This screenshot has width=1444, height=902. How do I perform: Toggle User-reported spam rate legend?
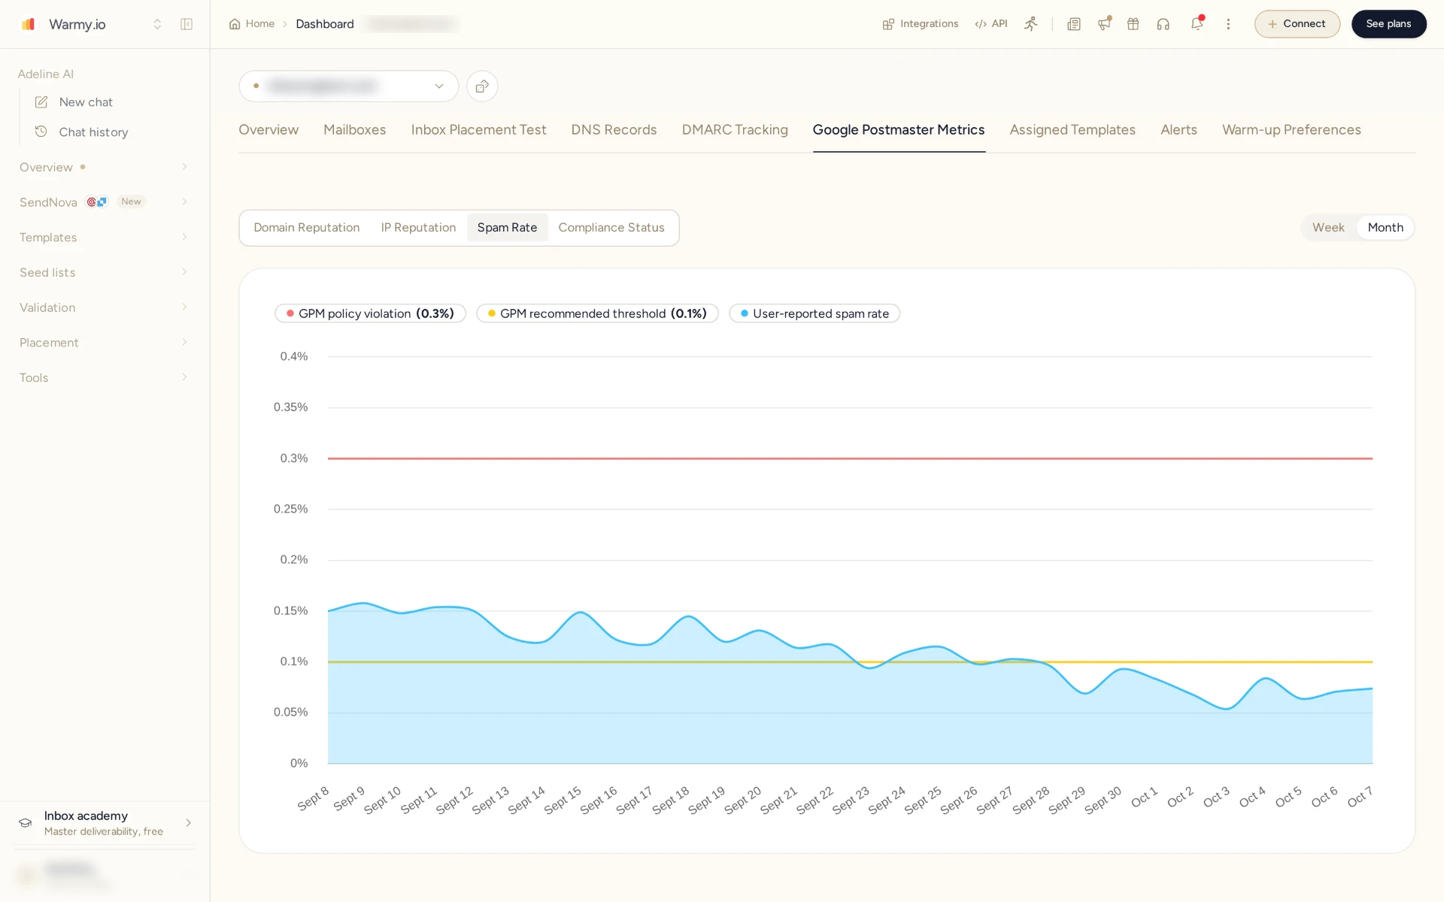pyautogui.click(x=815, y=313)
